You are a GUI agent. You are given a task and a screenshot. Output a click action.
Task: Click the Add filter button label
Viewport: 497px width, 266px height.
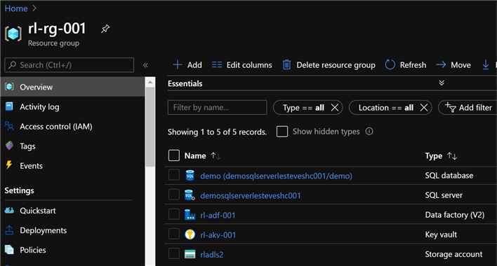click(475, 108)
